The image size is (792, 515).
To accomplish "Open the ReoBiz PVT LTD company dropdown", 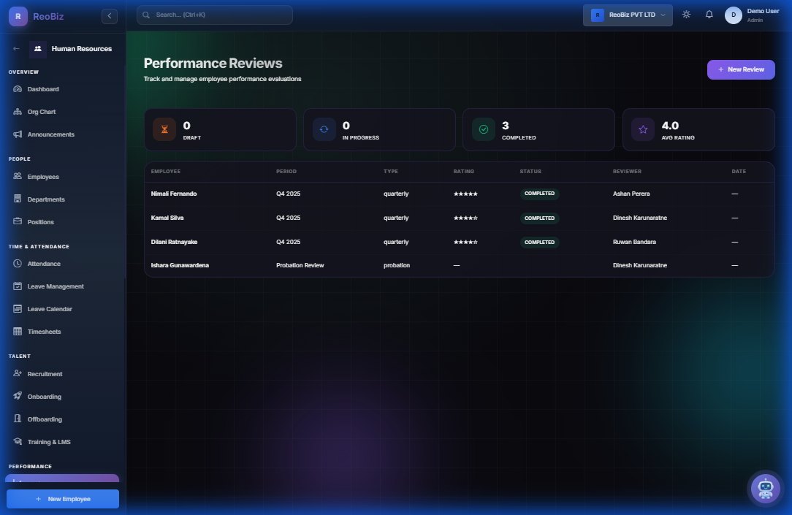I will (x=627, y=15).
